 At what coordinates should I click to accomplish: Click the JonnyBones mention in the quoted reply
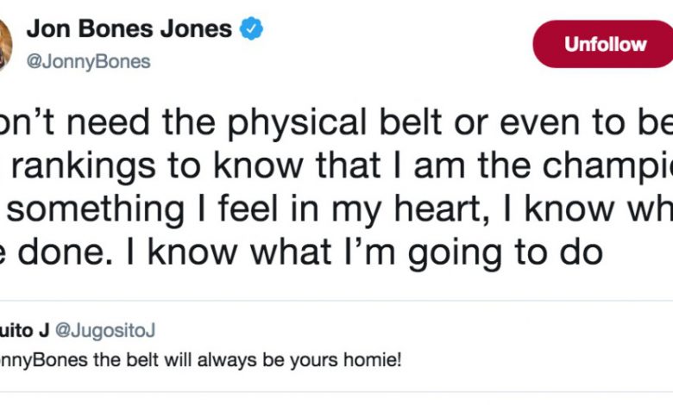tap(44, 360)
